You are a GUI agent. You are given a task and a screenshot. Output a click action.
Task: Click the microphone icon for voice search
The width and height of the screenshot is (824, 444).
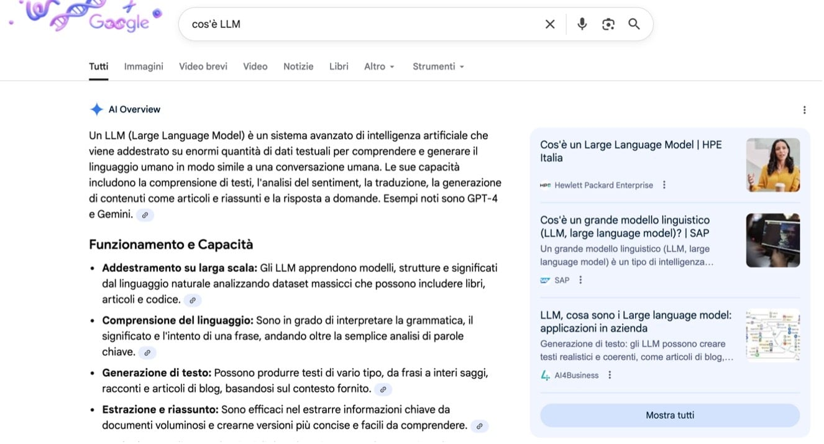(x=582, y=24)
